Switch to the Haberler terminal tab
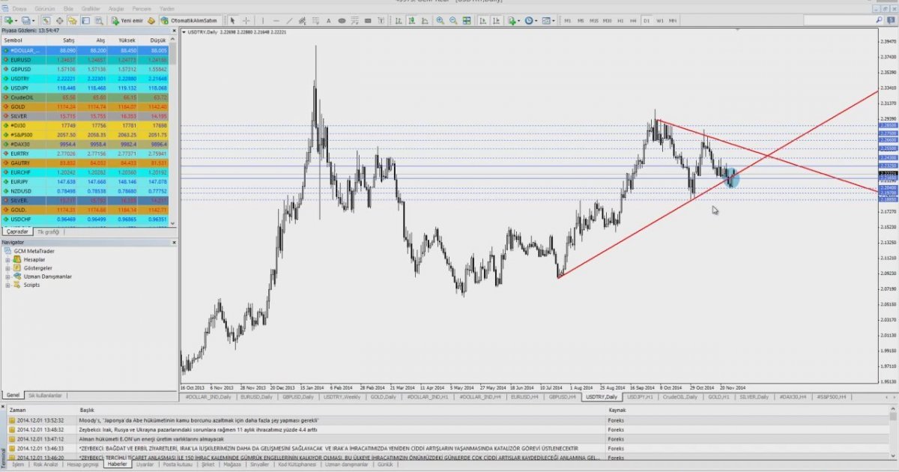The width and height of the screenshot is (899, 472). (x=118, y=465)
